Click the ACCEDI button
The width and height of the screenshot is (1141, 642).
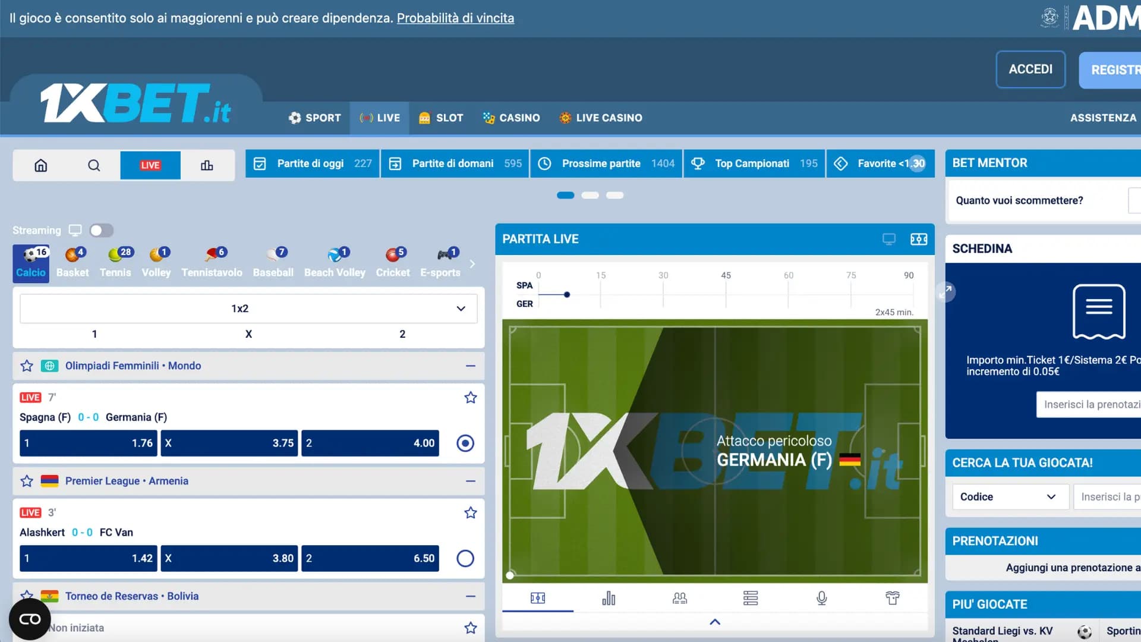pos(1030,70)
